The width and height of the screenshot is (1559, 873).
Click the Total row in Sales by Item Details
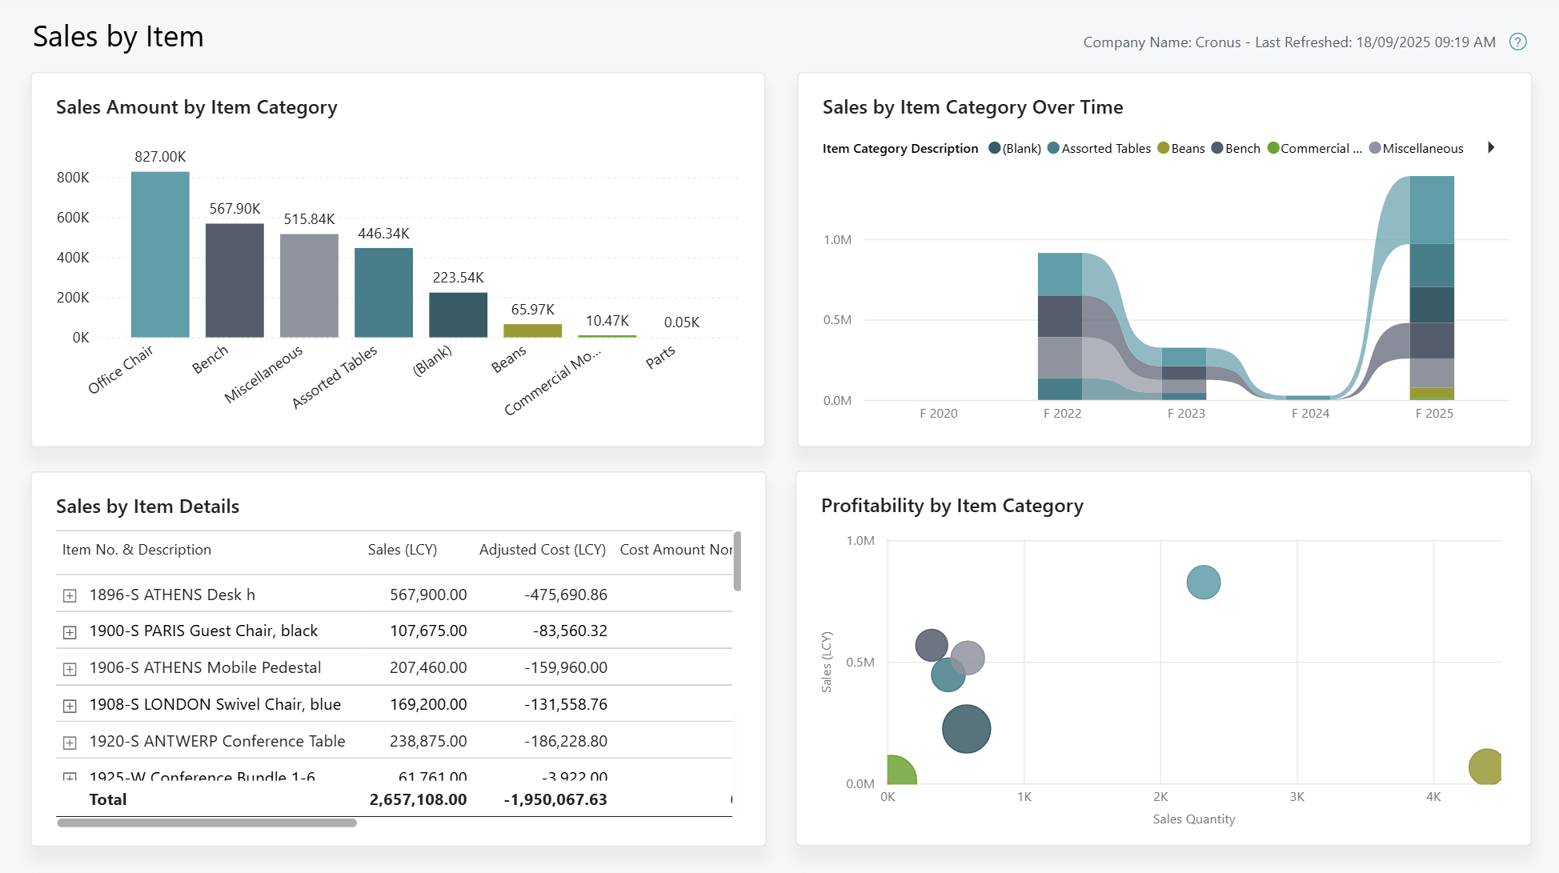pyautogui.click(x=107, y=799)
